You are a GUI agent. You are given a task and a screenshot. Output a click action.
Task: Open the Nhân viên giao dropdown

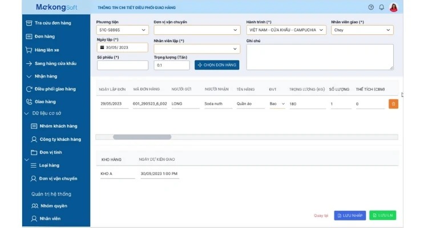tap(362, 30)
